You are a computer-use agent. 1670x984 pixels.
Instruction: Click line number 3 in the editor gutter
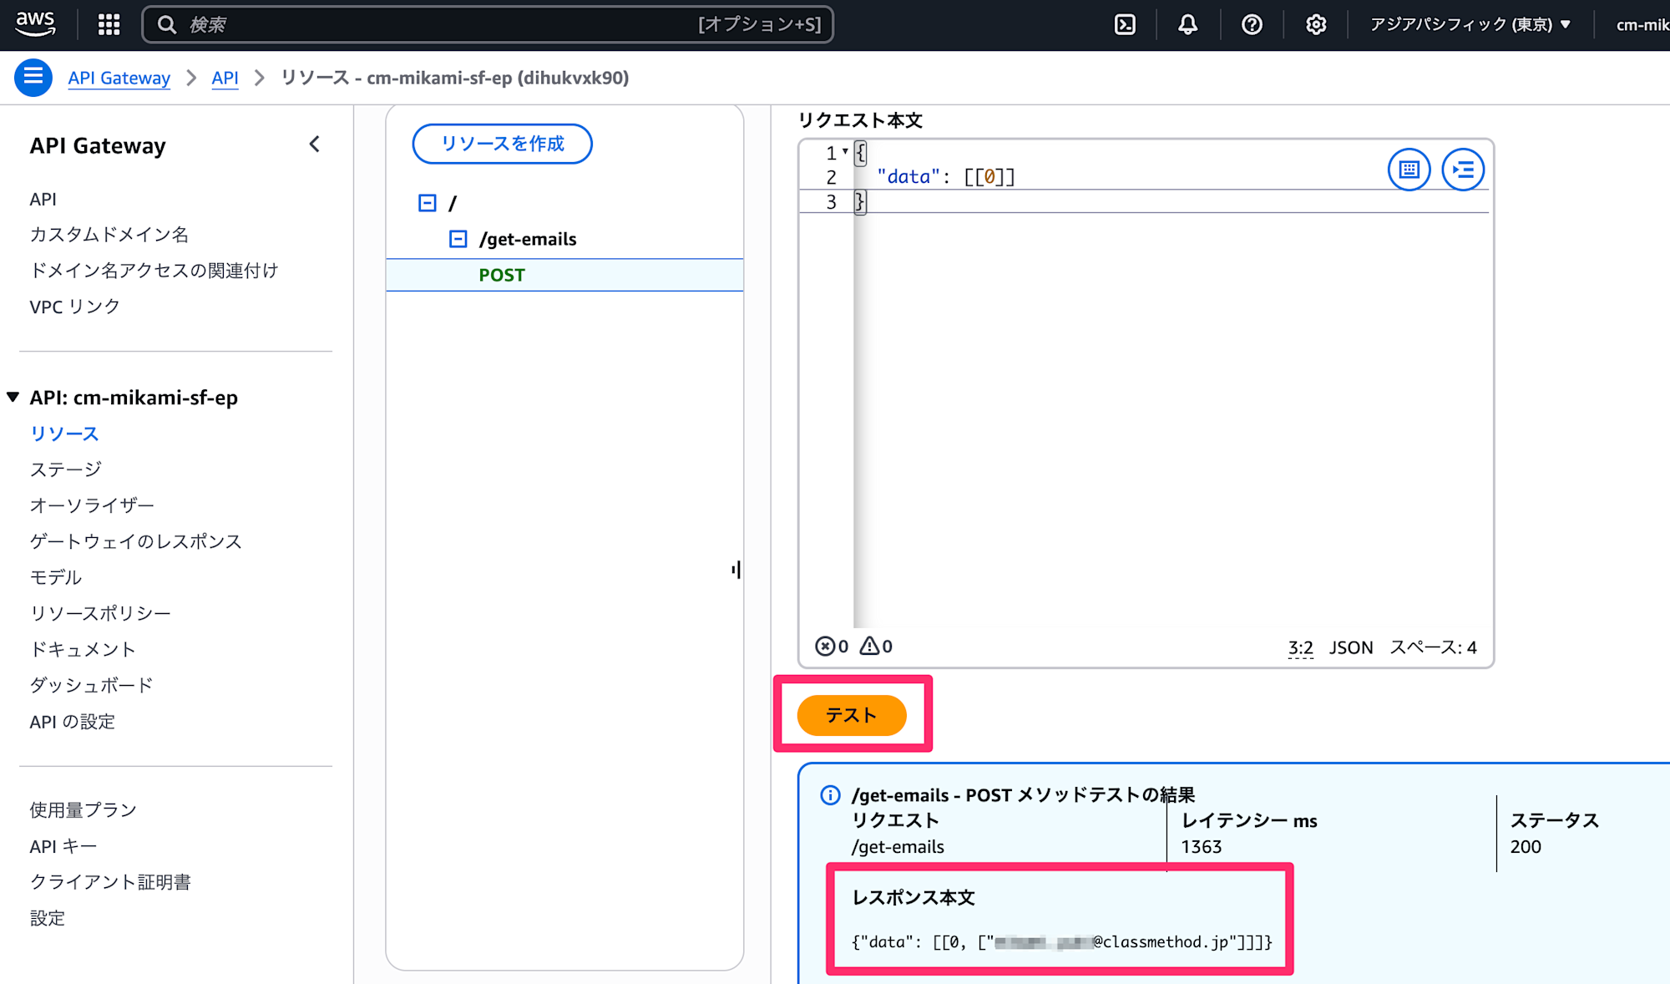click(x=831, y=201)
